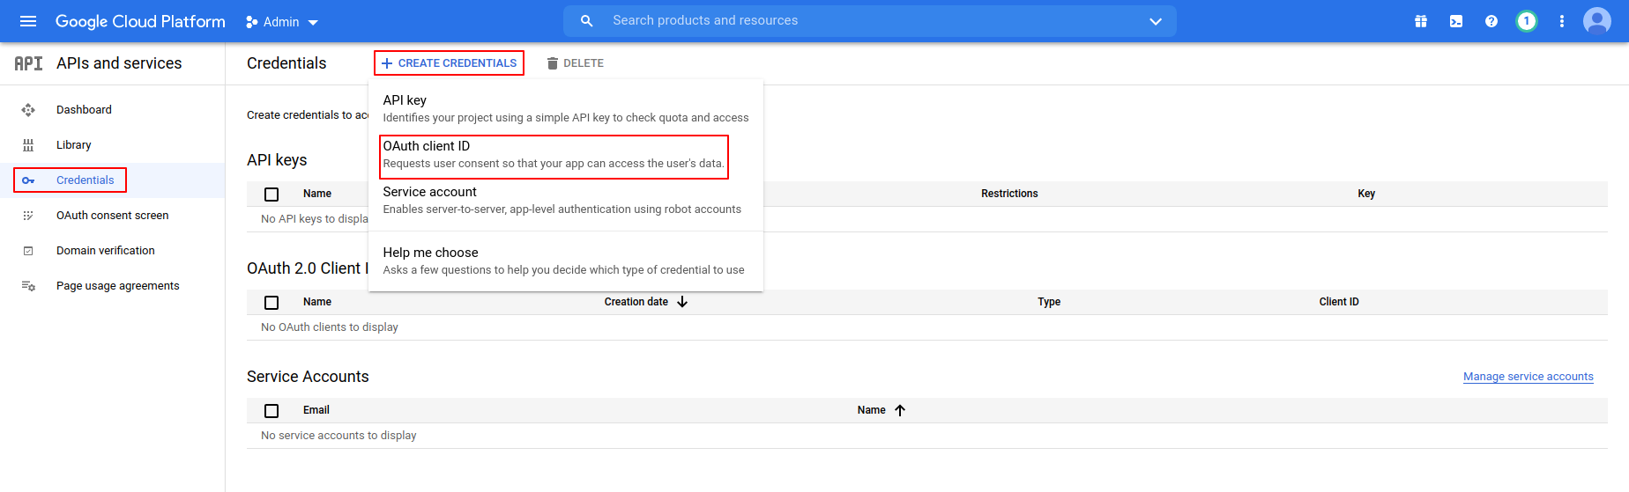Click the Delete trash icon button
Viewport: 1629px width, 492px height.
(575, 63)
